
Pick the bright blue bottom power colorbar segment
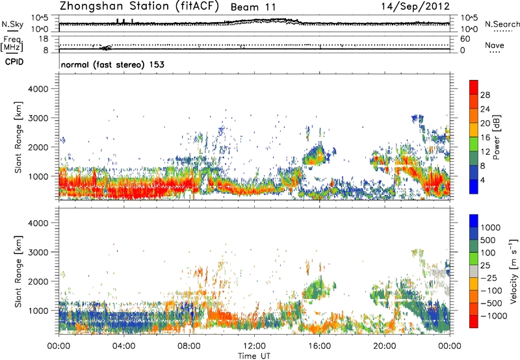coord(474,187)
